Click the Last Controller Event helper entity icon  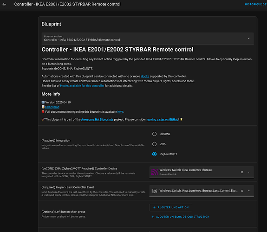click(155, 191)
